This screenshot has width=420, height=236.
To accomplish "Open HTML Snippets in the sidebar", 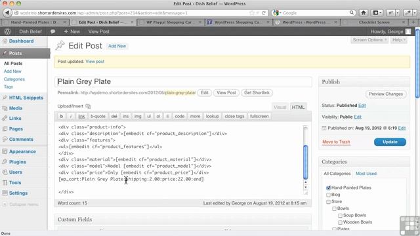I will tap(26, 98).
